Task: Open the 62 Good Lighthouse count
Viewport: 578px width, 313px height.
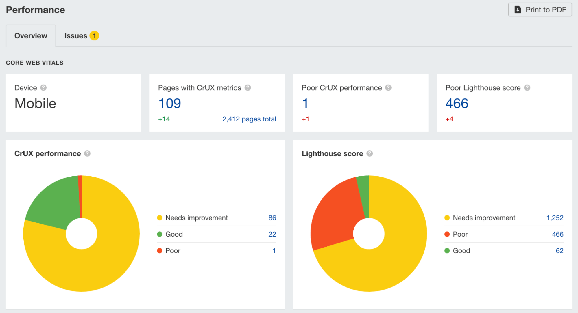Action: pyautogui.click(x=559, y=251)
